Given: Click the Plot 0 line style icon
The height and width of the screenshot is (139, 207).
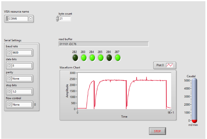Looking at the screenshot, I should tap(170, 65).
